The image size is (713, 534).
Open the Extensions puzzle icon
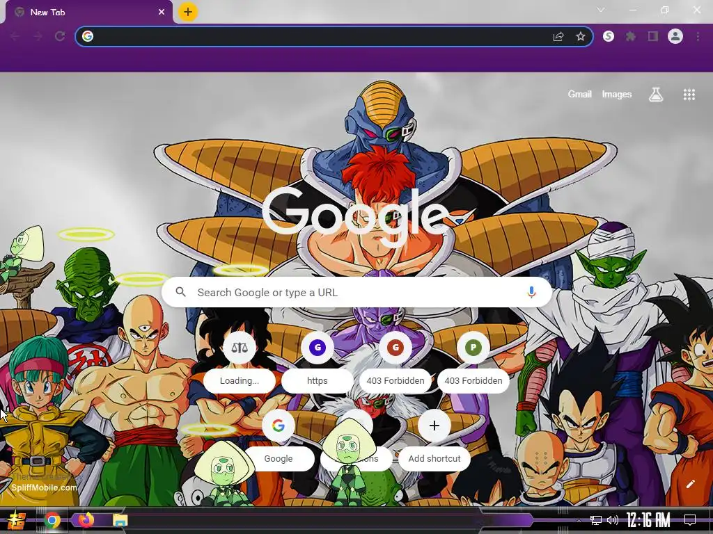pos(631,36)
